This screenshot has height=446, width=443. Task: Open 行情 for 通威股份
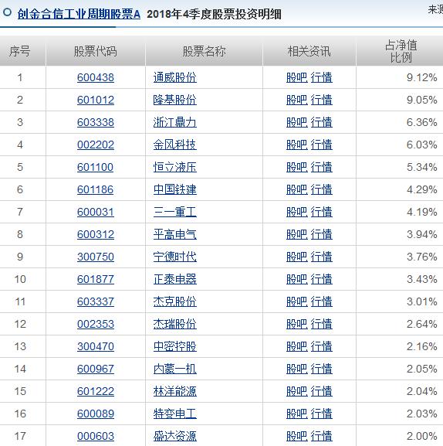pyautogui.click(x=322, y=77)
